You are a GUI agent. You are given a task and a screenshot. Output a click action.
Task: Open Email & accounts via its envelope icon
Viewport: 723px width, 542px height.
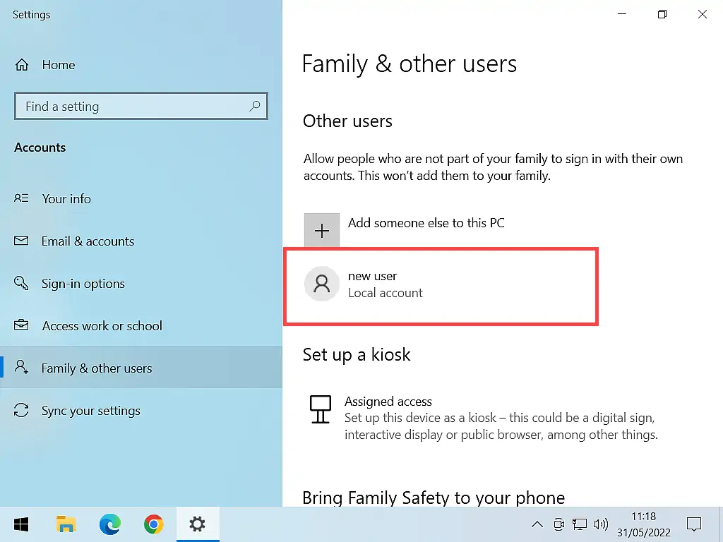point(22,241)
